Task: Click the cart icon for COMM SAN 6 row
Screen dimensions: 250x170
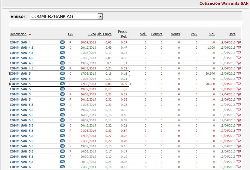Action: click(x=239, y=167)
